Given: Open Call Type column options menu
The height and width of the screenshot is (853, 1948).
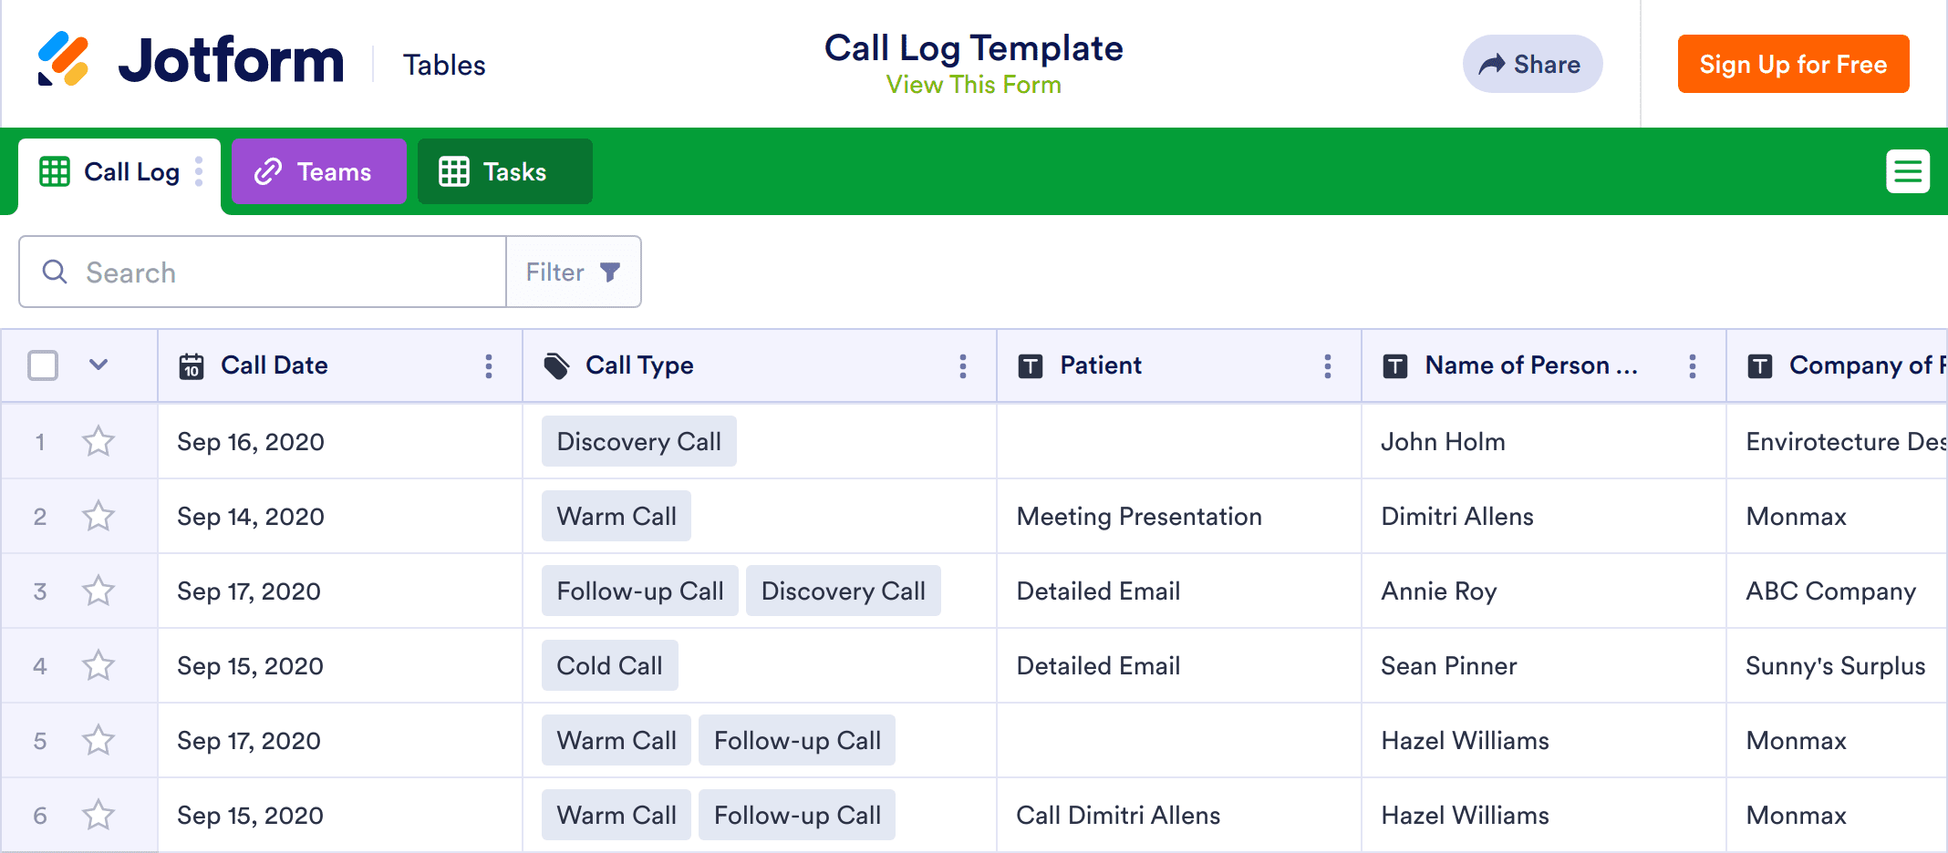Looking at the screenshot, I should point(962,366).
